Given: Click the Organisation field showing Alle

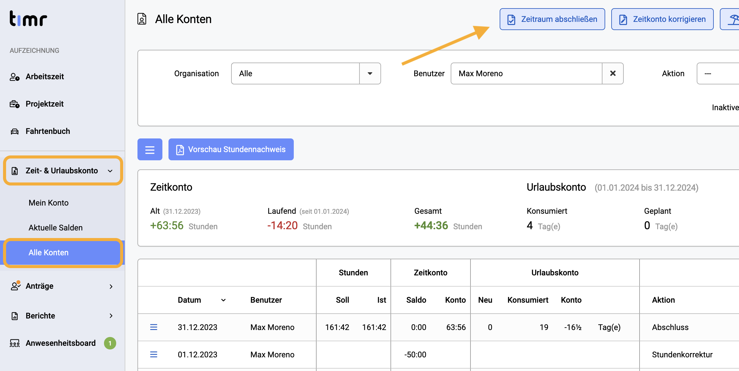Looking at the screenshot, I should click(x=295, y=73).
